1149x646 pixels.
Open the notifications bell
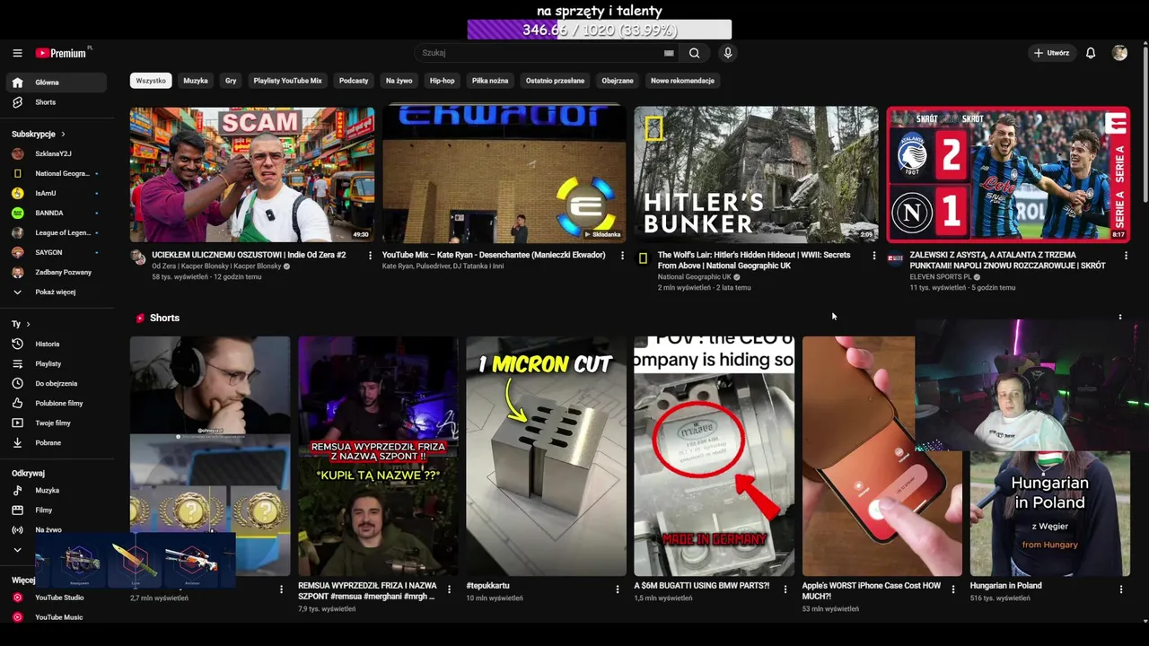point(1091,53)
